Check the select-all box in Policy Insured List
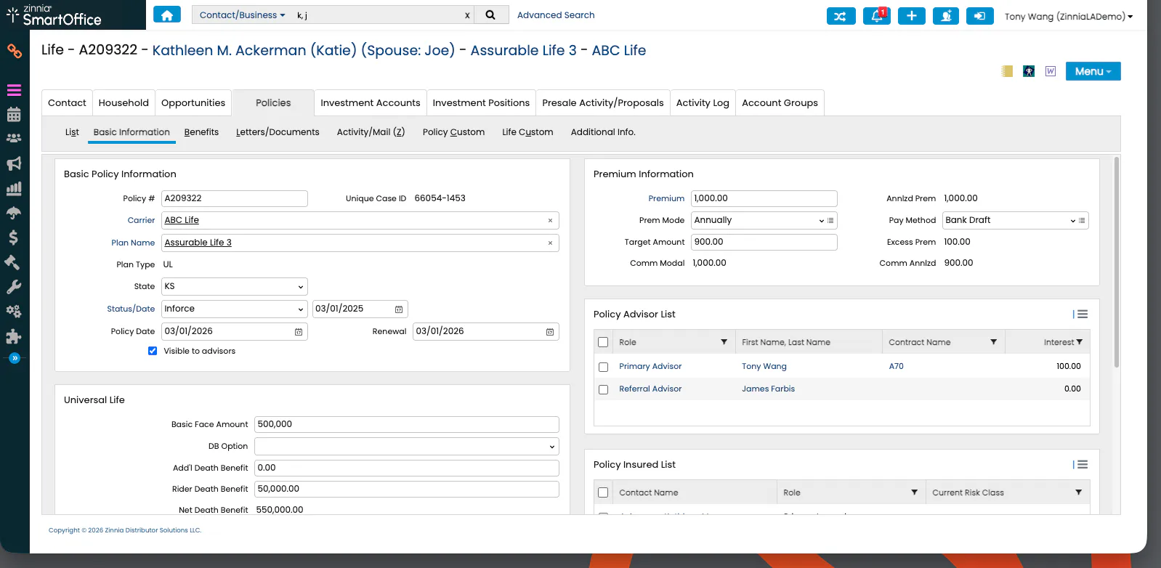1161x568 pixels. click(603, 492)
